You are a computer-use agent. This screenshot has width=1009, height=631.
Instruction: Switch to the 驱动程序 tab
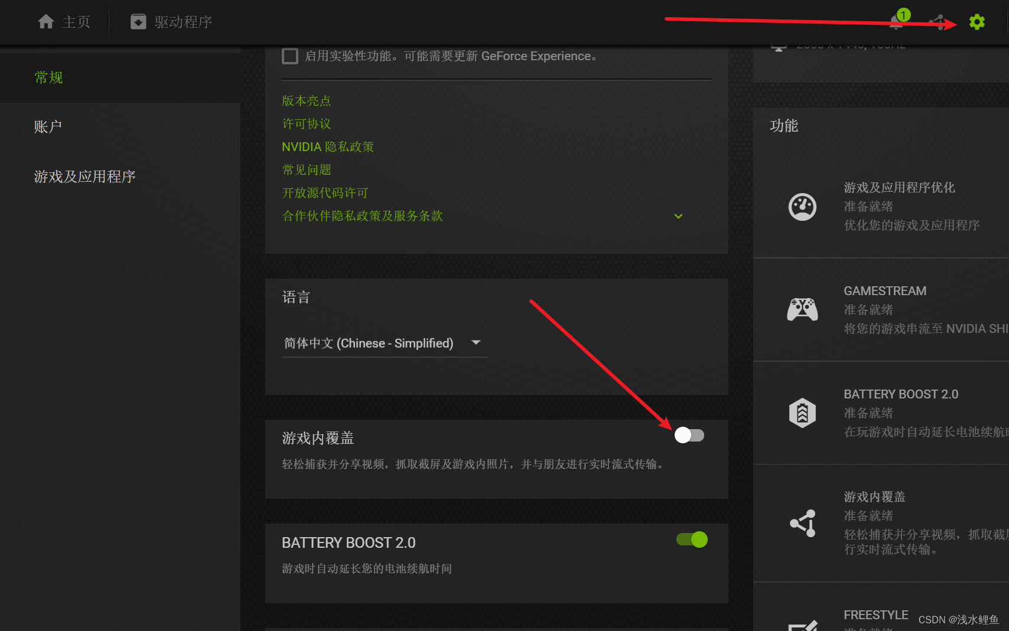(x=171, y=22)
